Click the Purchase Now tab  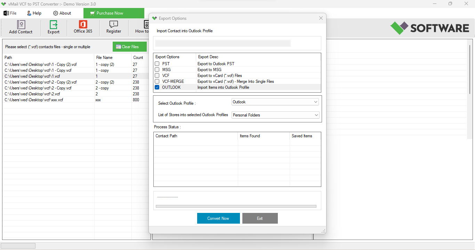point(114,13)
